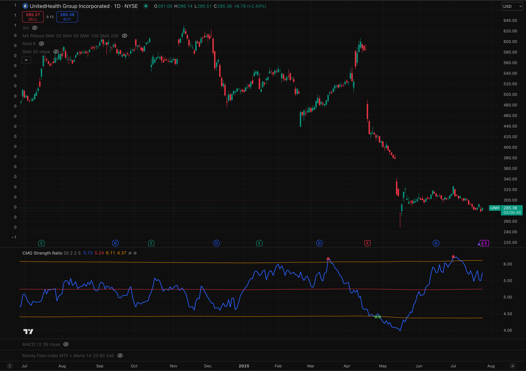The width and height of the screenshot is (526, 371).
Task: Click the red signal dot at July CMG peak
Action: [x=453, y=257]
